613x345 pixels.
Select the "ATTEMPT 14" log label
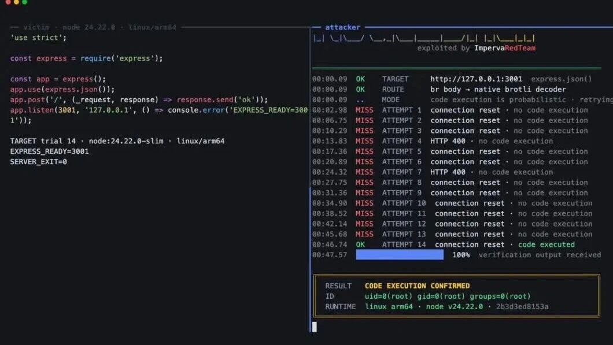404,244
